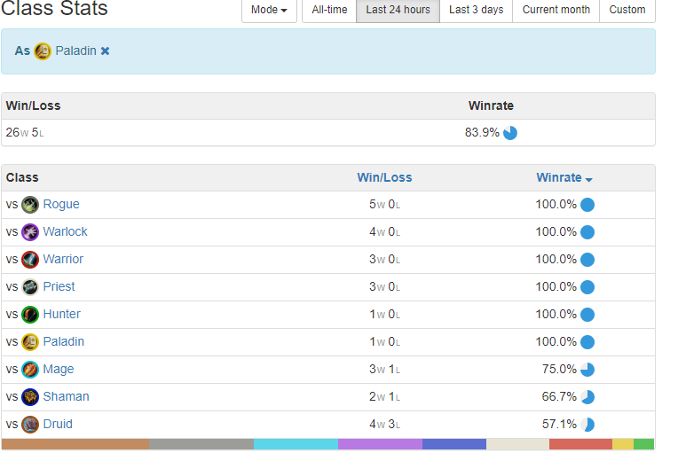Switch to Current month range
Screen dimensions: 678x453
[556, 10]
